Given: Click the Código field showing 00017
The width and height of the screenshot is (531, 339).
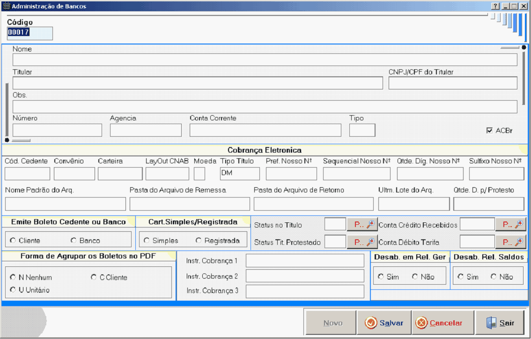Looking at the screenshot, I should [29, 33].
